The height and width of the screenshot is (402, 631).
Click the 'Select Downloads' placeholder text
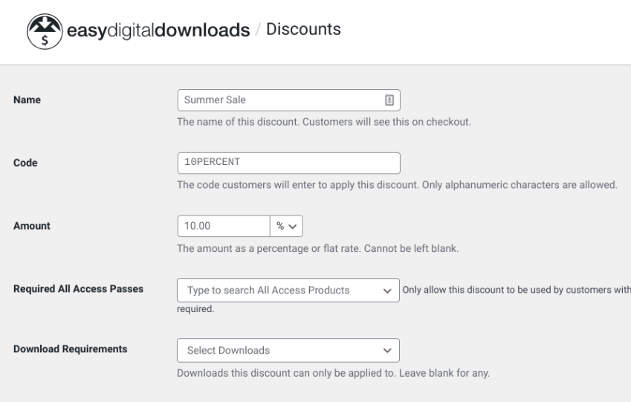pos(228,349)
